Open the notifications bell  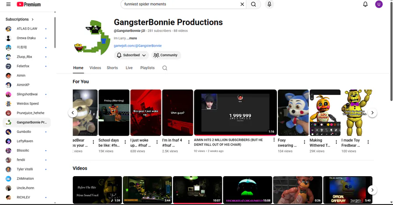coord(365,4)
